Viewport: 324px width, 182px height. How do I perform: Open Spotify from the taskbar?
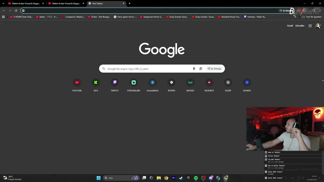click(x=196, y=178)
